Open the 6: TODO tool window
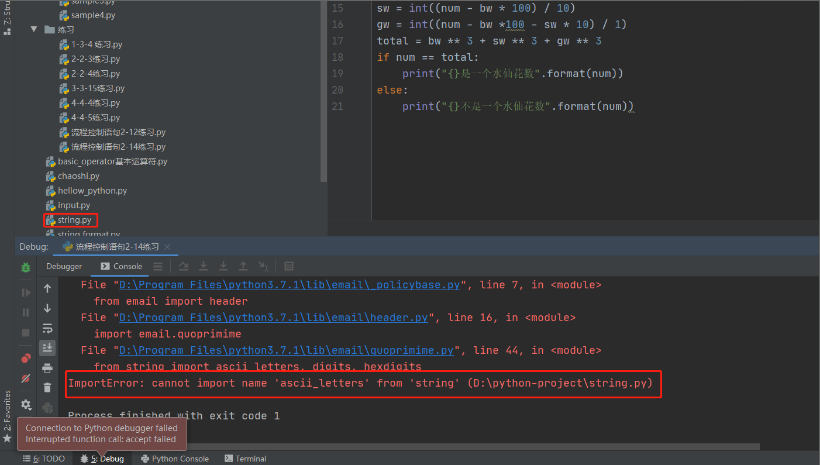 44,459
